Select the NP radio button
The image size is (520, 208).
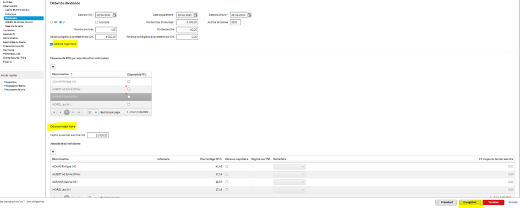pos(51,22)
